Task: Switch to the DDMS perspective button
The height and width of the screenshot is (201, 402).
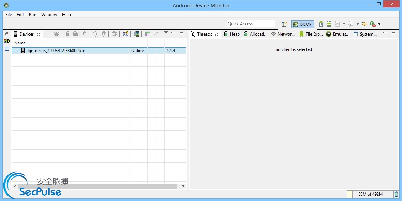Action: tap(303, 24)
